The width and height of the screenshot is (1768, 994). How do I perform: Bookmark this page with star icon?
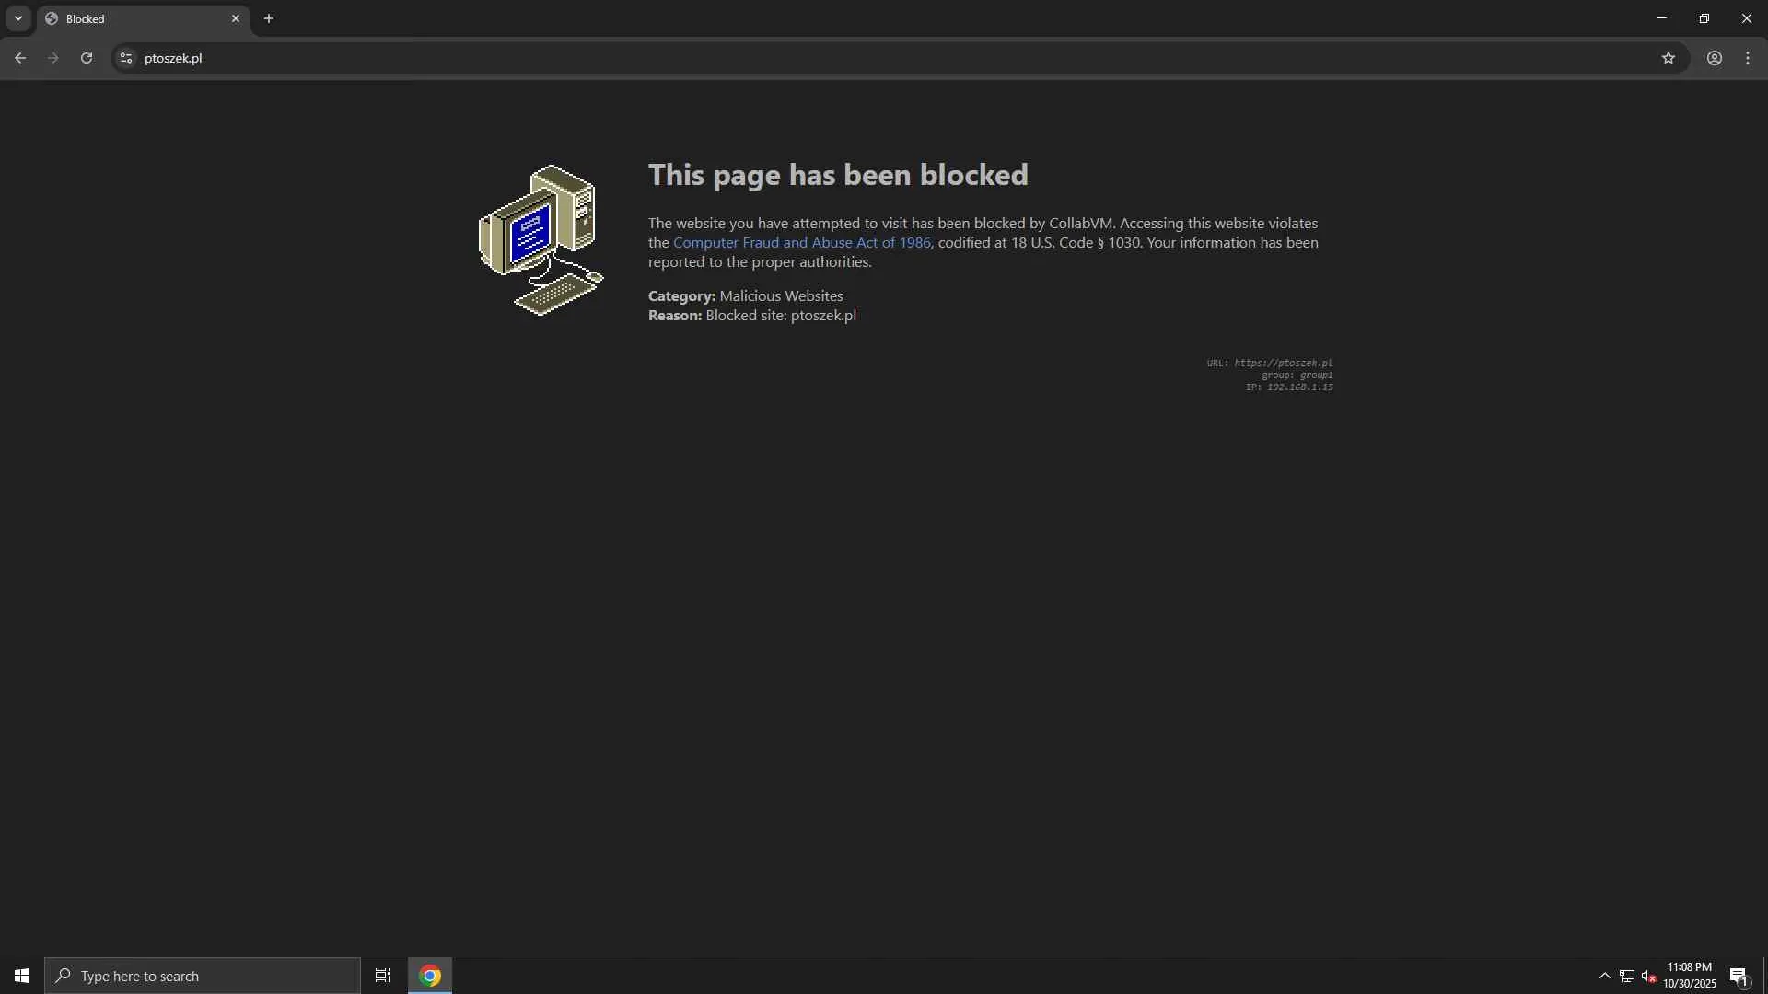click(1668, 58)
